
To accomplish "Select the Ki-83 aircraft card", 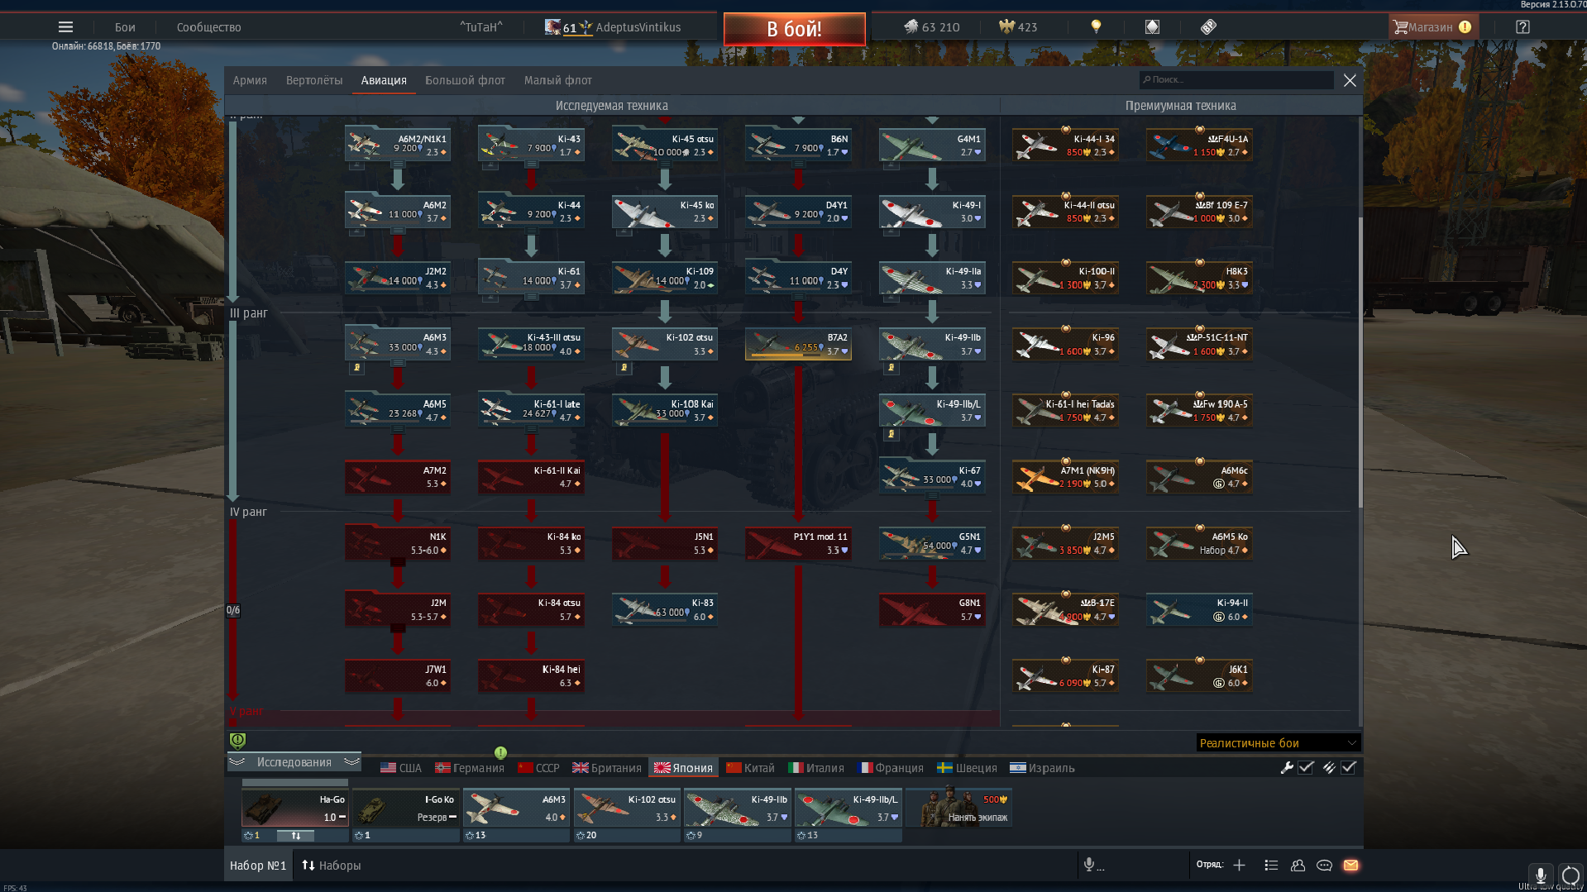I will point(665,610).
